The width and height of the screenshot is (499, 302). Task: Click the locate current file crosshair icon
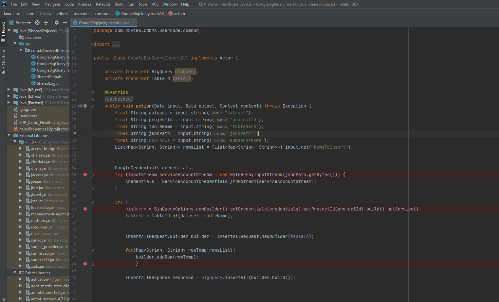pos(37,23)
